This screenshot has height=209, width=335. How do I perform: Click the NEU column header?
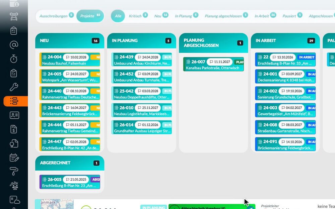point(70,41)
